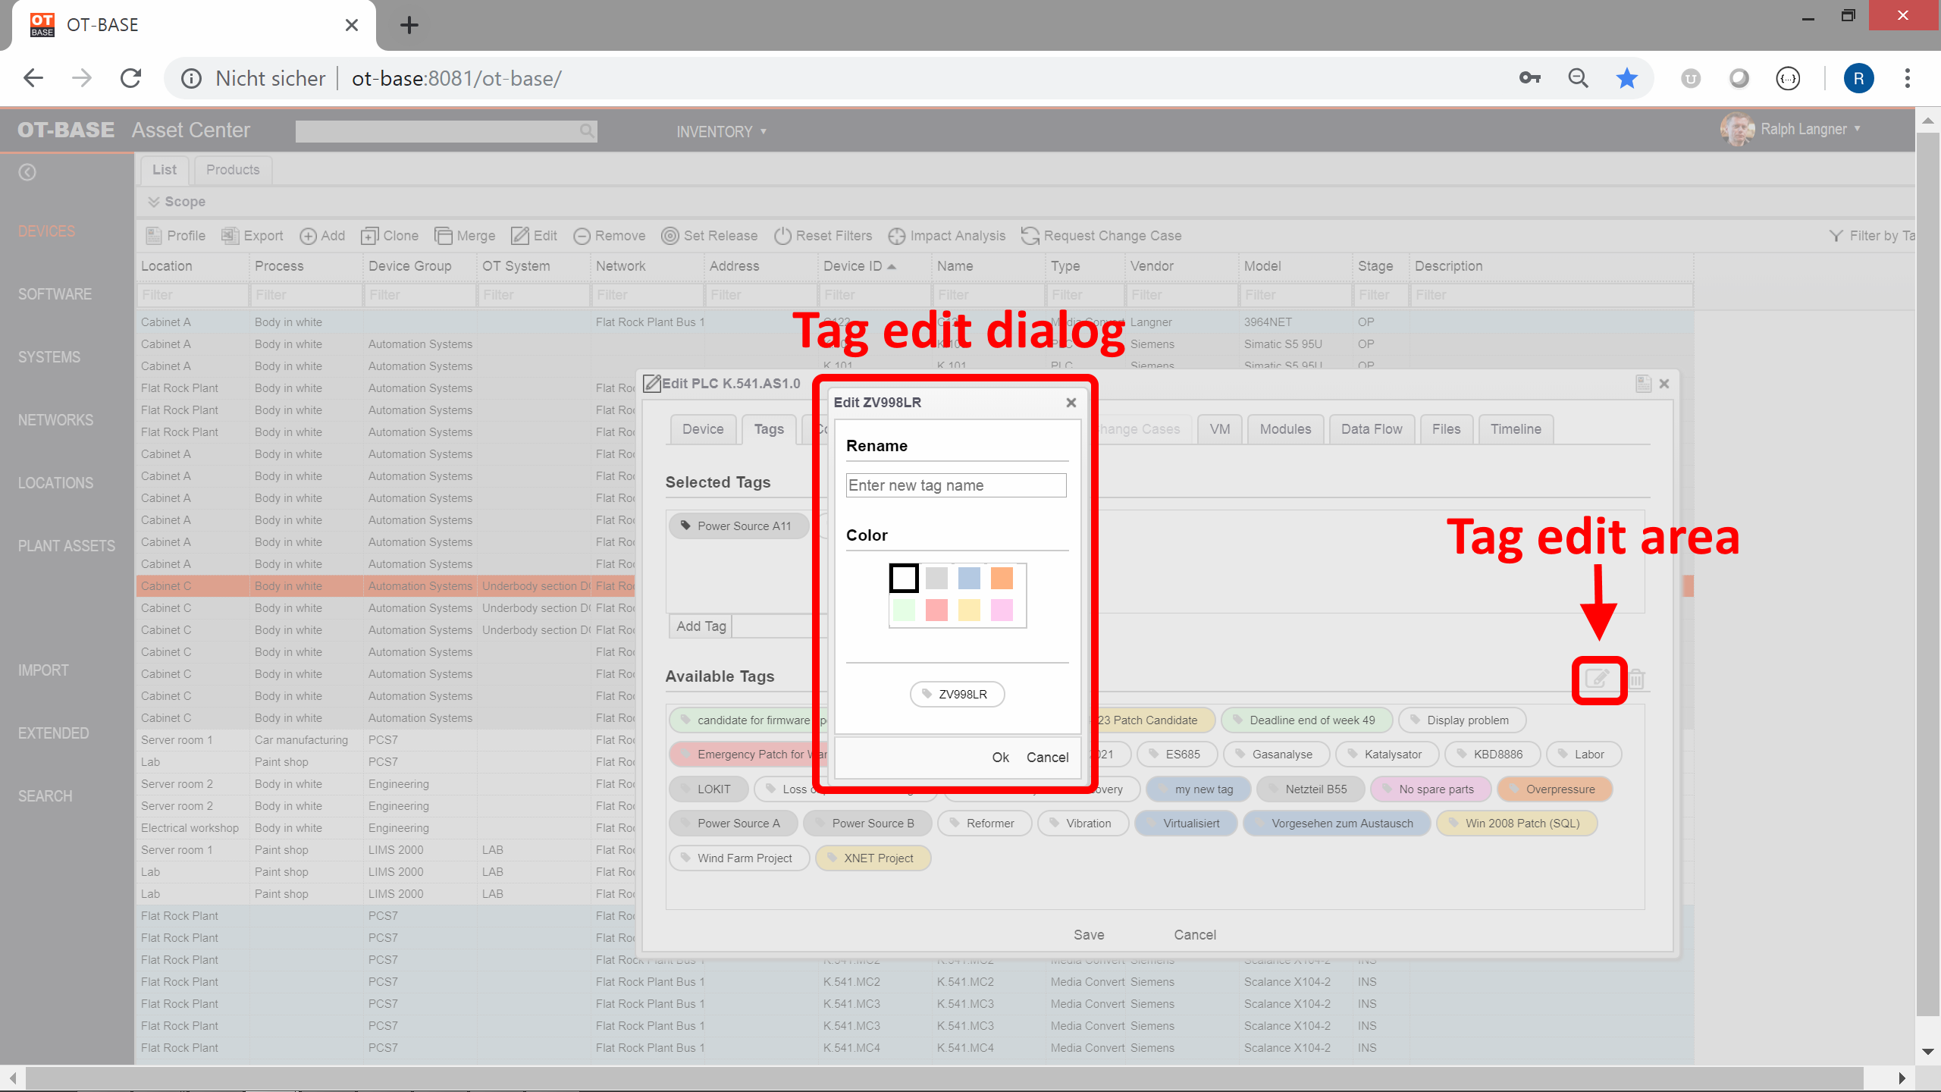Sort by the Device ID column
The image size is (1941, 1092).
859,266
